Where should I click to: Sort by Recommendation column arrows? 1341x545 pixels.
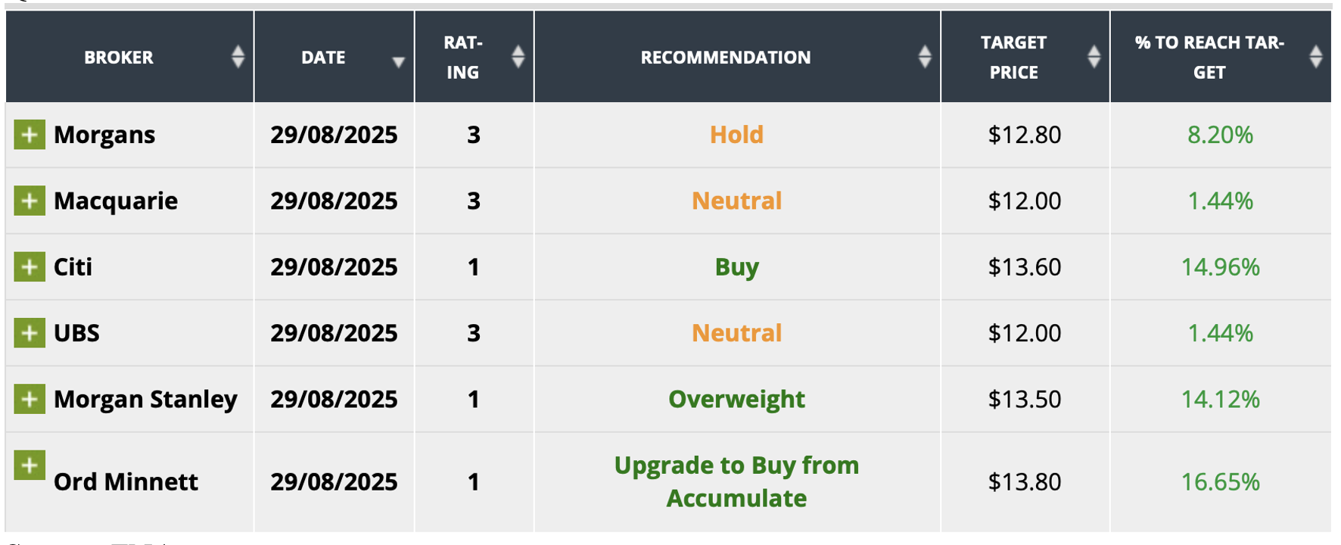coord(925,57)
